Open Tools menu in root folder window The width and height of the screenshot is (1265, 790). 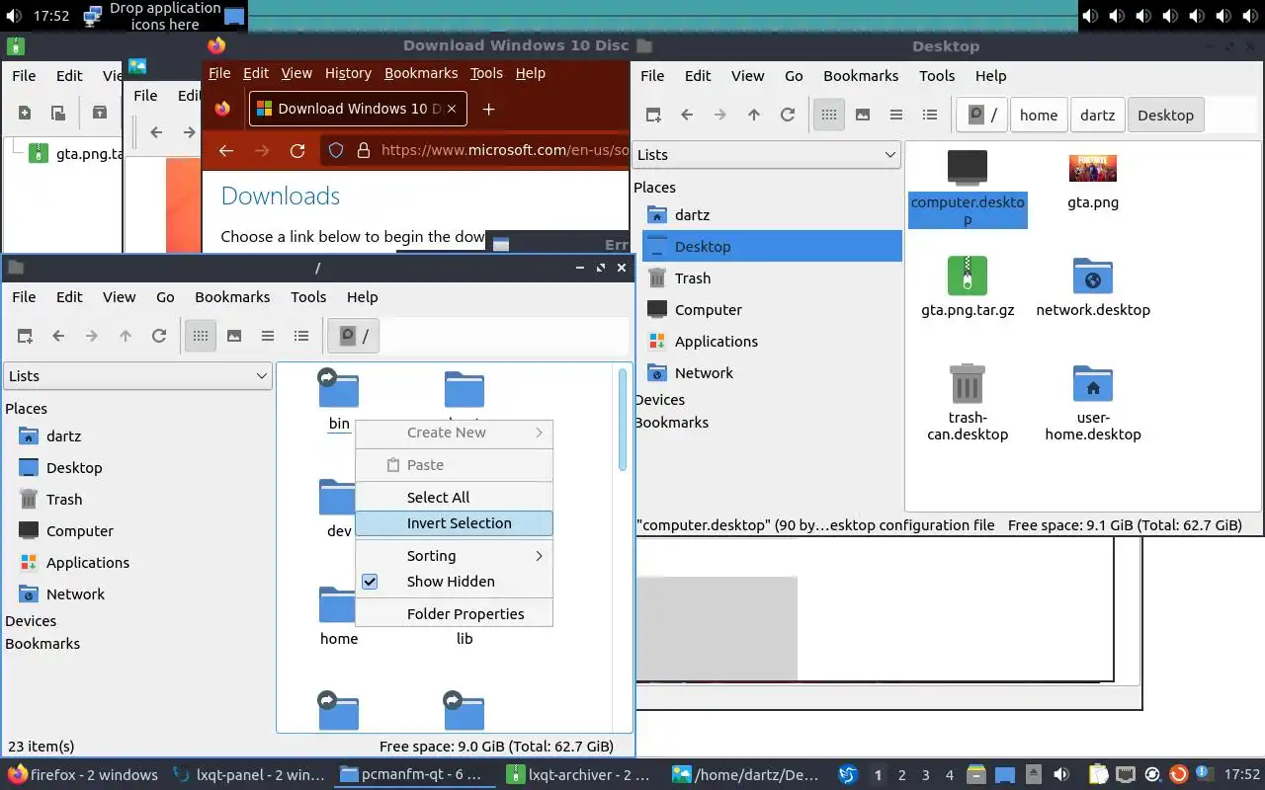(308, 297)
